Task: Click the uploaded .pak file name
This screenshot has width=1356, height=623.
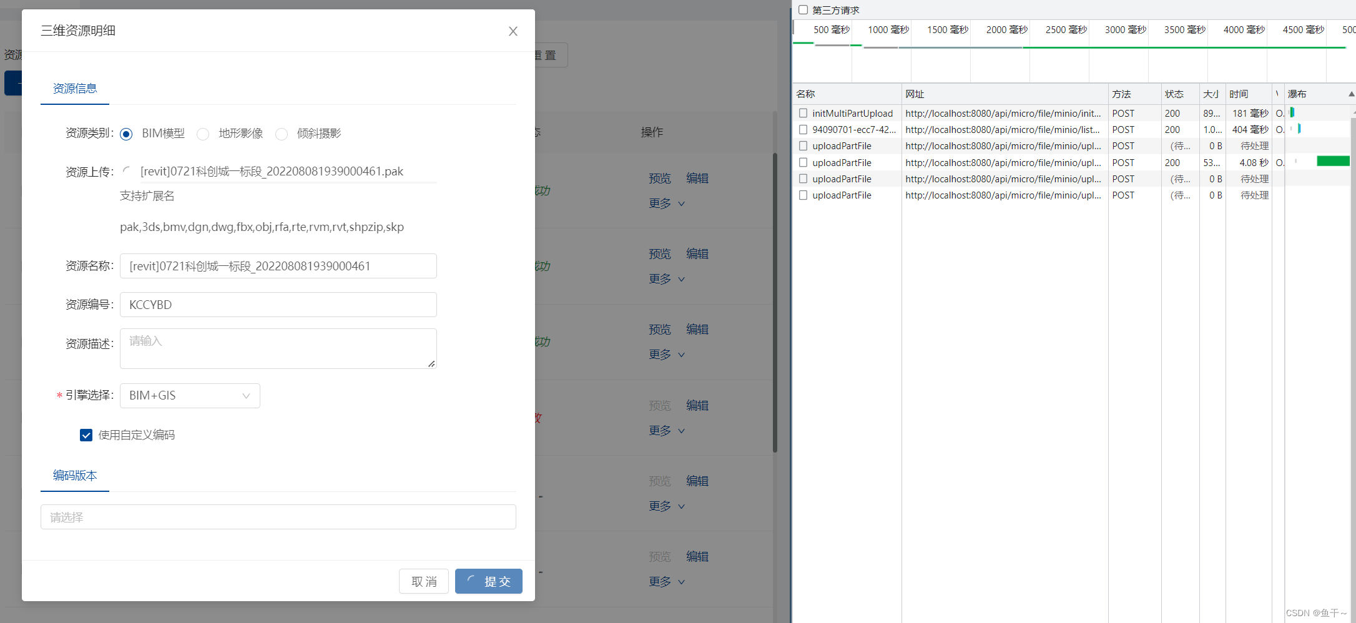Action: [x=272, y=172]
